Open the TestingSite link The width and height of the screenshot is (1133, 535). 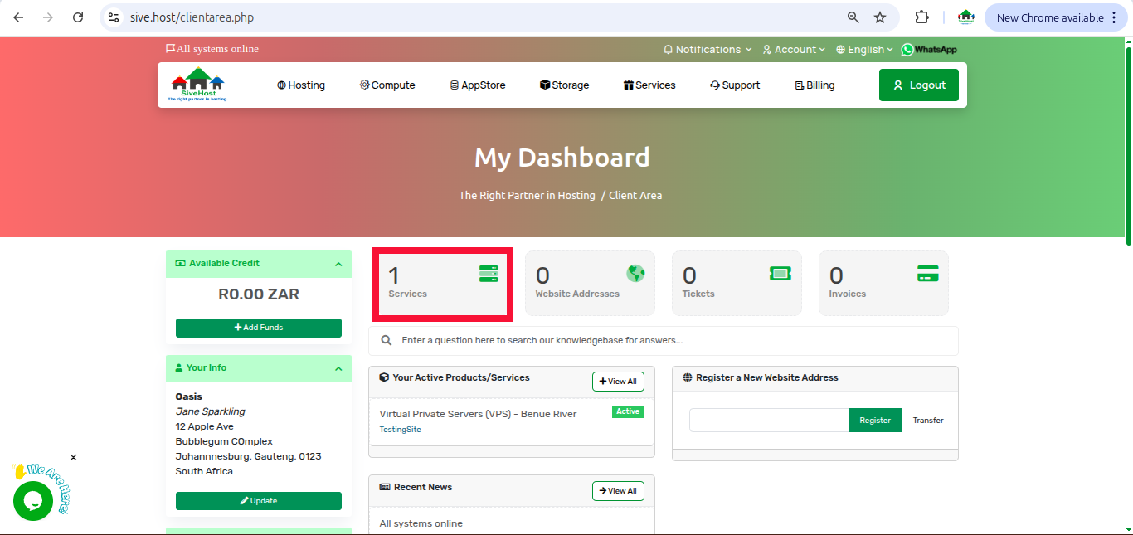pyautogui.click(x=400, y=430)
